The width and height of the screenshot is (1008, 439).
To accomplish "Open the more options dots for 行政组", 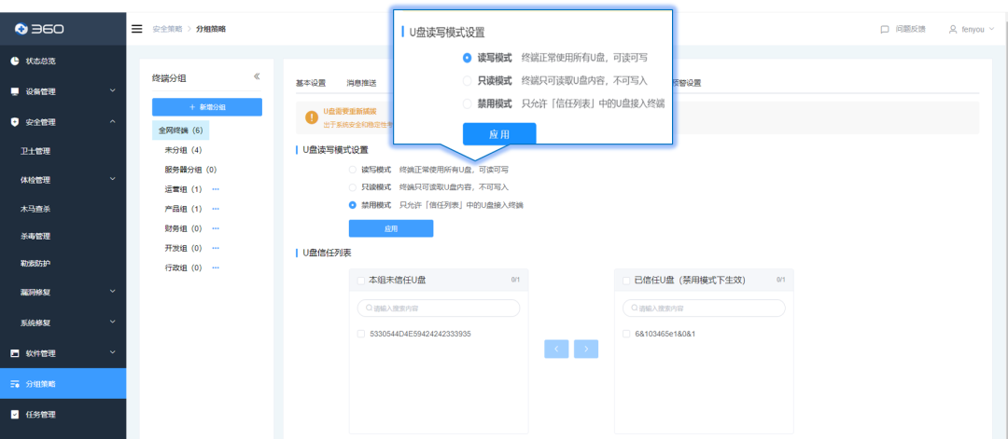I will 216,268.
